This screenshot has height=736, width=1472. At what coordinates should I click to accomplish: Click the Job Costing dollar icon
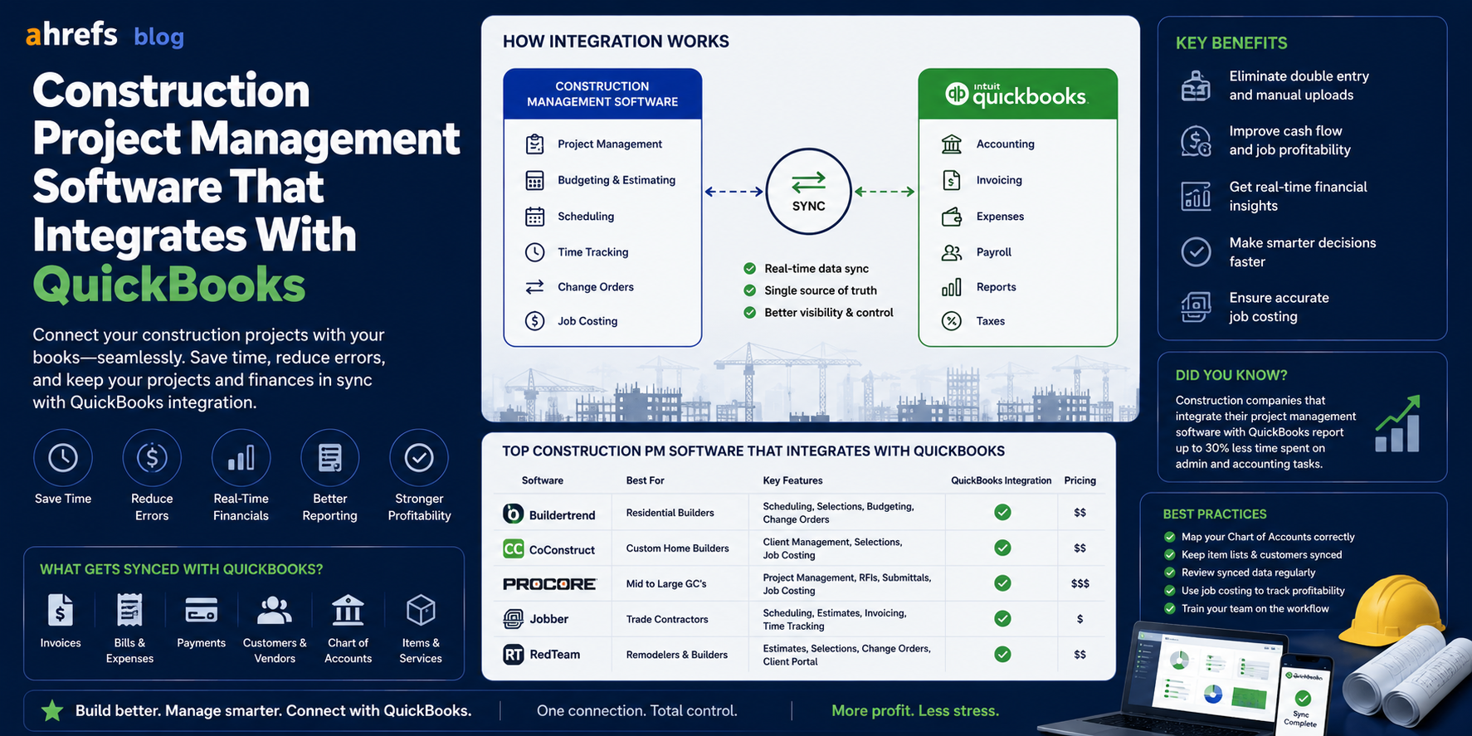pyautogui.click(x=535, y=321)
